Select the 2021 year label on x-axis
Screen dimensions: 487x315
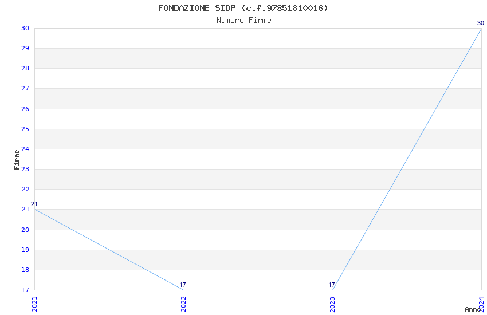(x=34, y=304)
